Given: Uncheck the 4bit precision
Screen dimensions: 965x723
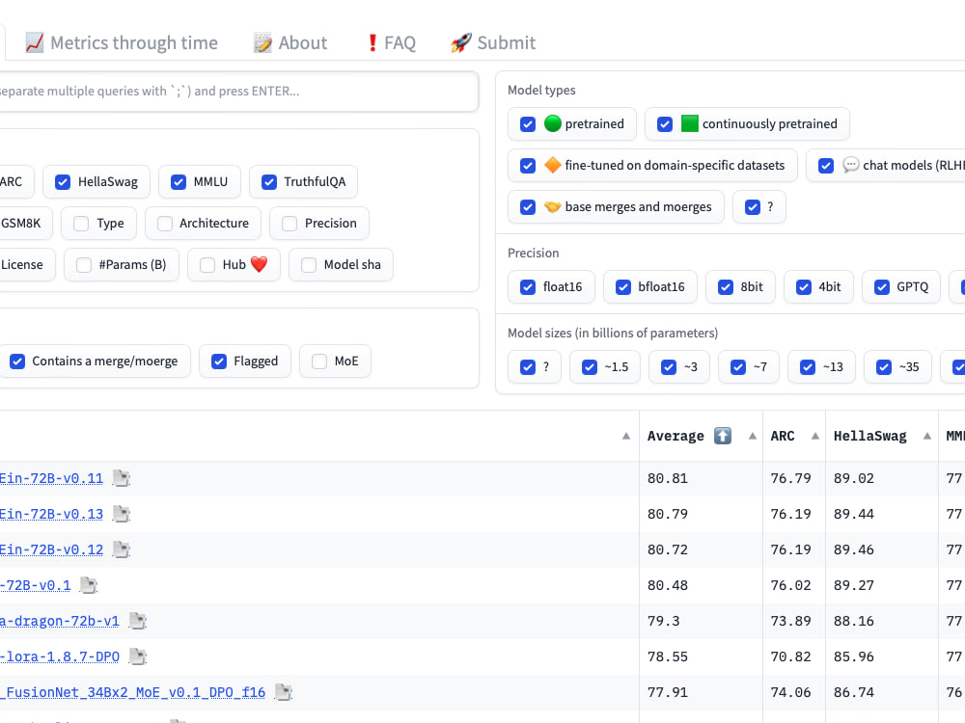Looking at the screenshot, I should [804, 287].
